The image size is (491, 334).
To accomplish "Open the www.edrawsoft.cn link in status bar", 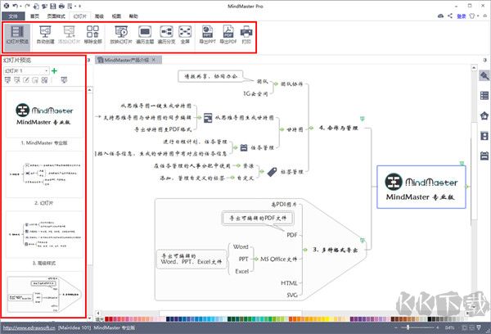I will [x=29, y=328].
